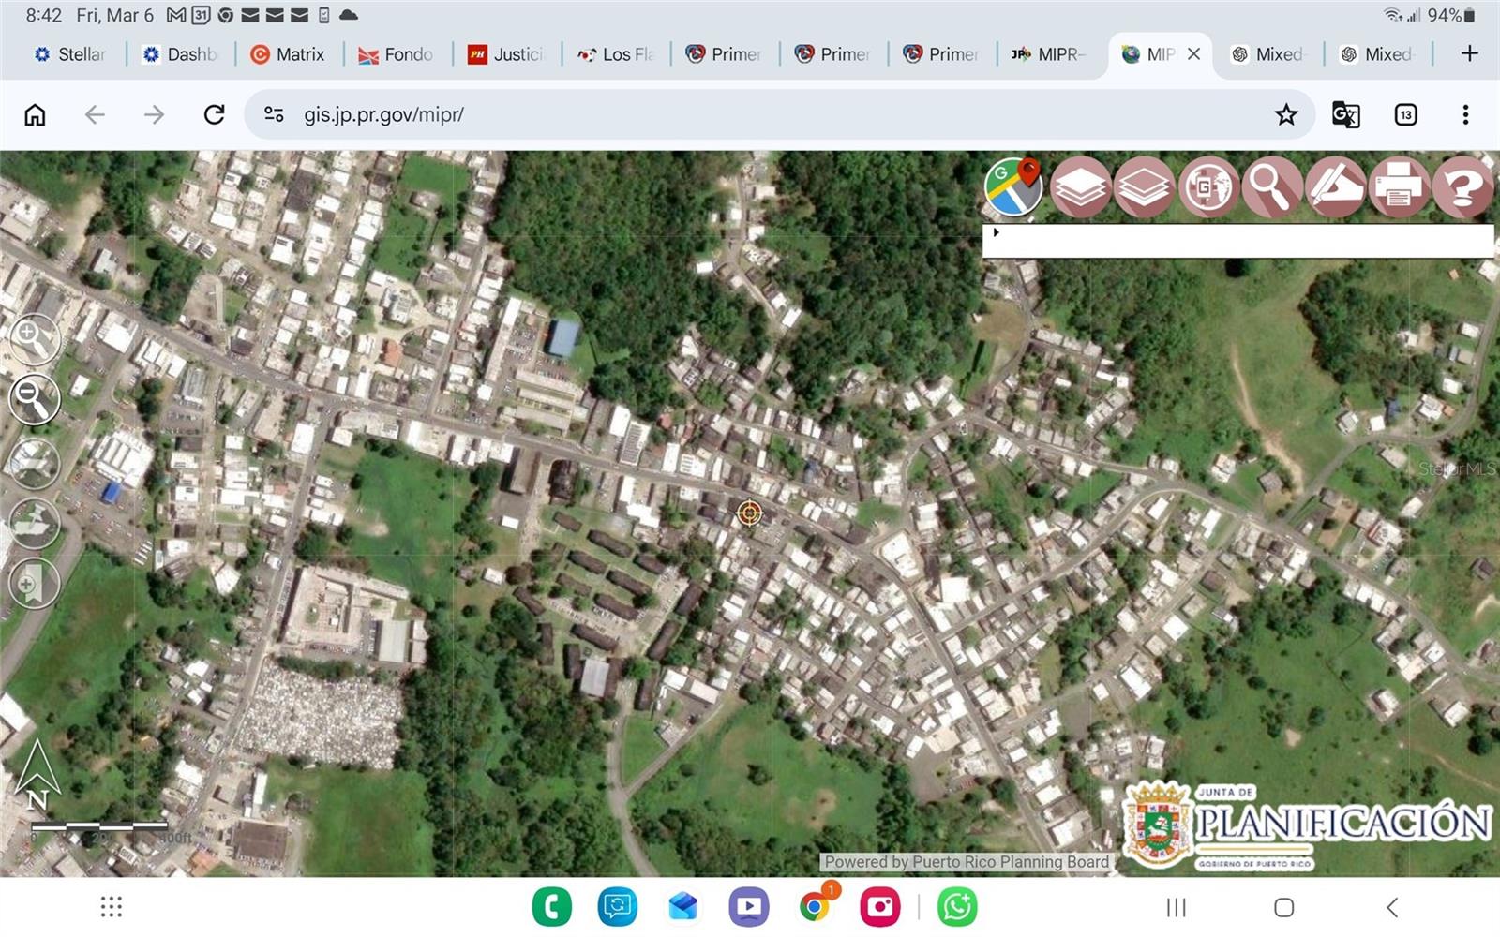
Task: Click the printer icon to print map
Action: [1399, 187]
